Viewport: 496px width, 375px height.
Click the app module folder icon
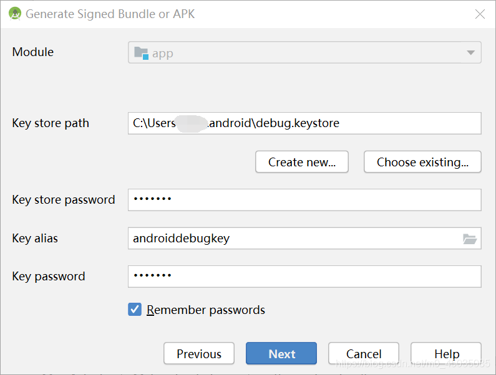141,53
